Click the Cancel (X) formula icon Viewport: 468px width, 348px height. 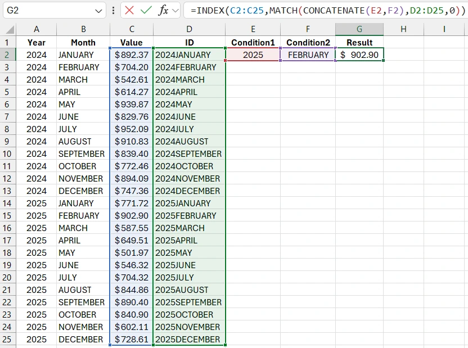[130, 10]
